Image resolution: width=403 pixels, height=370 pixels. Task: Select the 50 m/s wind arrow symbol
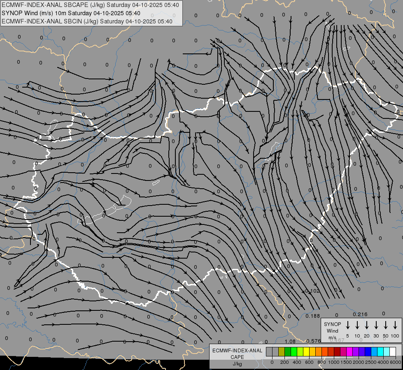pyautogui.click(x=386, y=325)
